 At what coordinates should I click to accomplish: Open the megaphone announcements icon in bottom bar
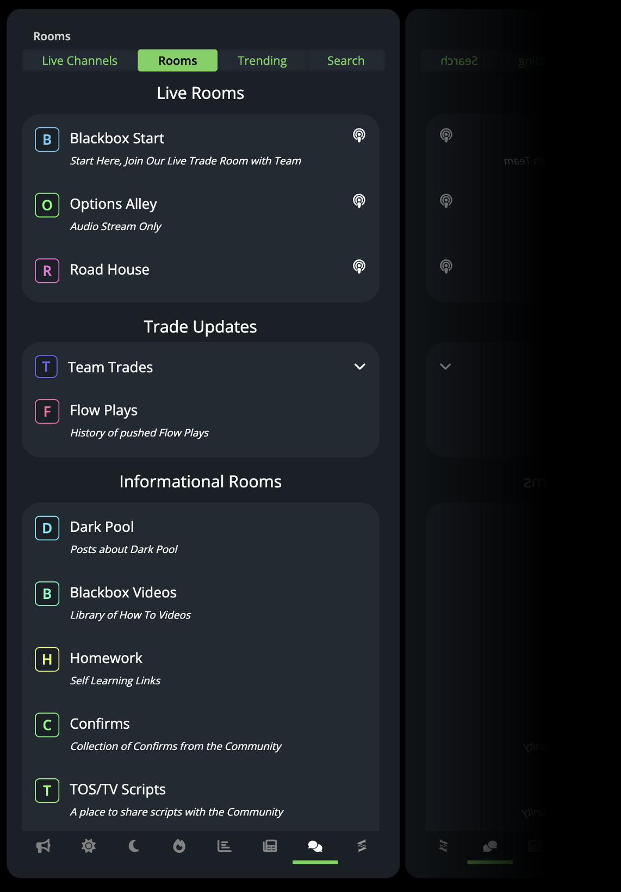coord(44,846)
